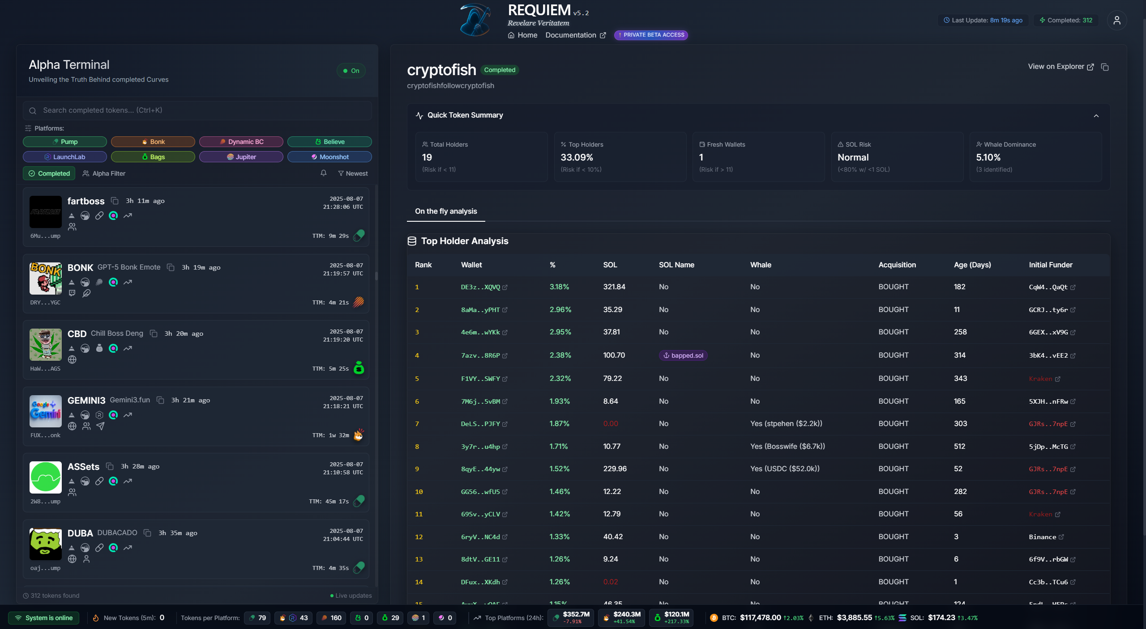Click the copy icon next to fartboss

(114, 201)
